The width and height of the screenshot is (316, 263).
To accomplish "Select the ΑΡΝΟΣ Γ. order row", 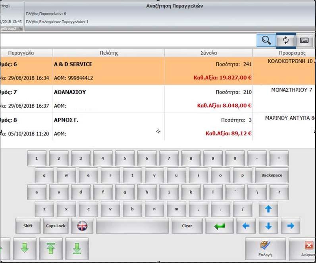I will [158, 127].
